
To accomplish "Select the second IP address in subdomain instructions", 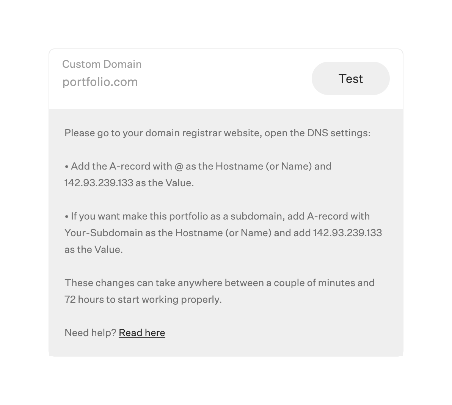I will coord(348,233).
